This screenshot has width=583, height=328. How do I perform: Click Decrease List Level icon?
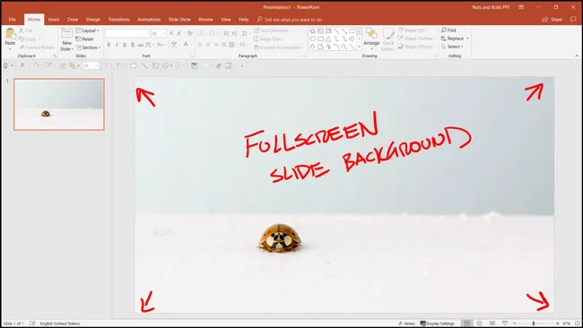point(226,33)
